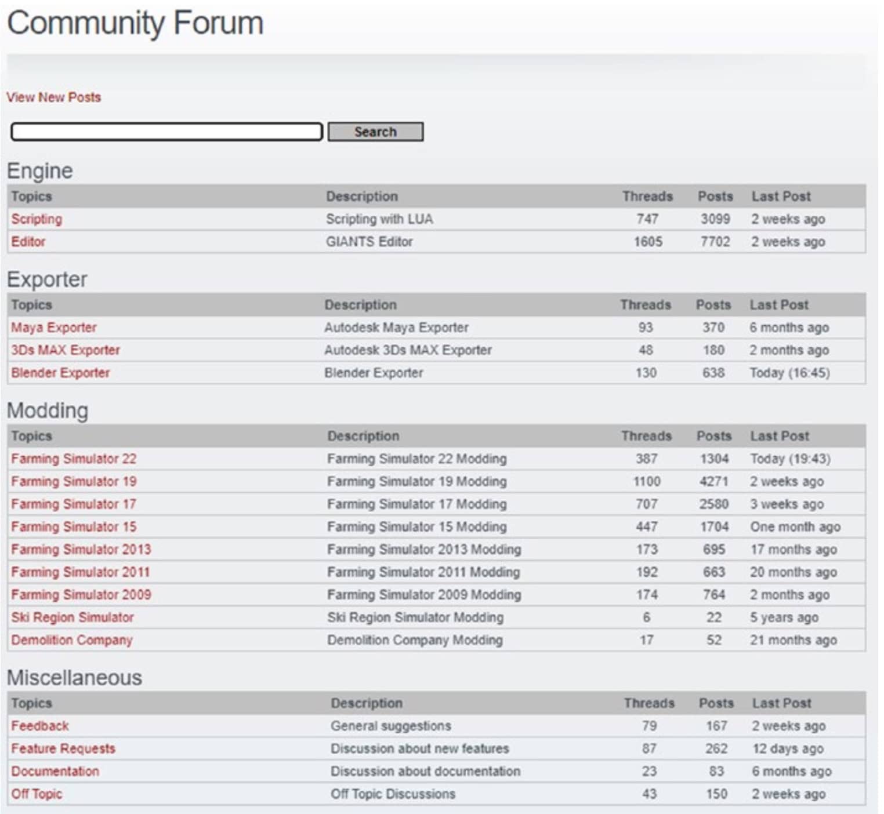The width and height of the screenshot is (884, 814).
Task: Click the 2580 posts count cell
Action: click(713, 504)
